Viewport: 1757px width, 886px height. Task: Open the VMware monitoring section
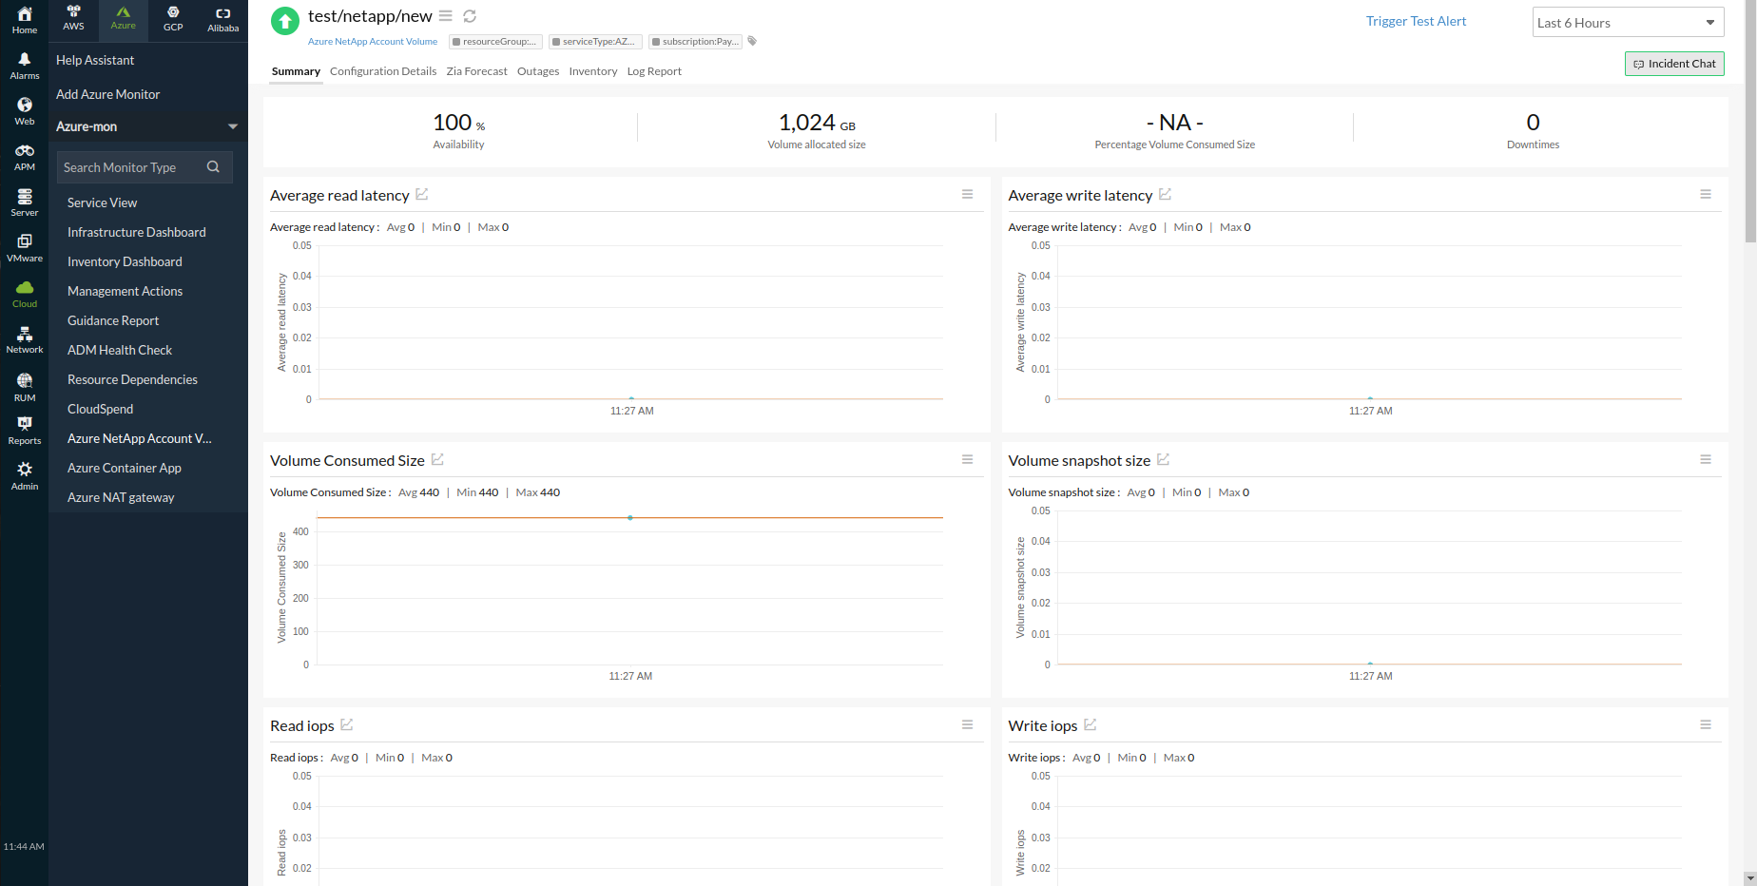click(x=24, y=244)
